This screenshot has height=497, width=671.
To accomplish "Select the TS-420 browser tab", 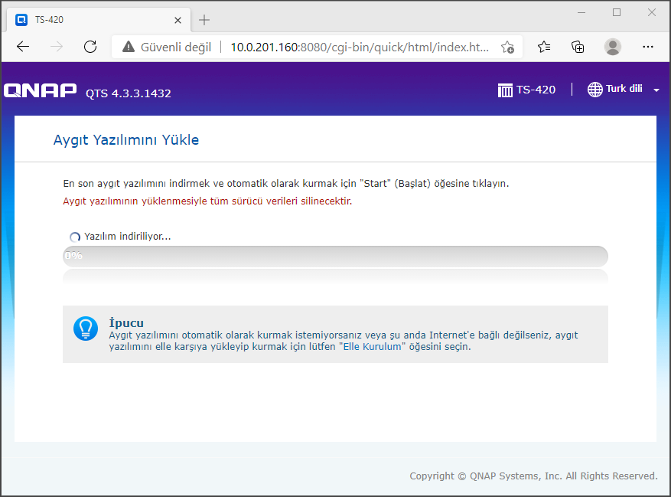I will pos(92,20).
